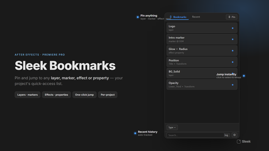Select the Opacity Lower_Third bookmark
269x151 pixels.
point(202,84)
